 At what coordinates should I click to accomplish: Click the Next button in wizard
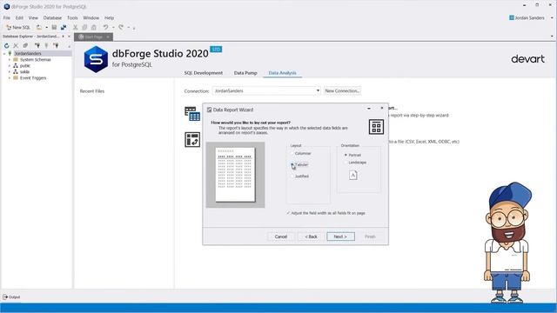pos(340,236)
